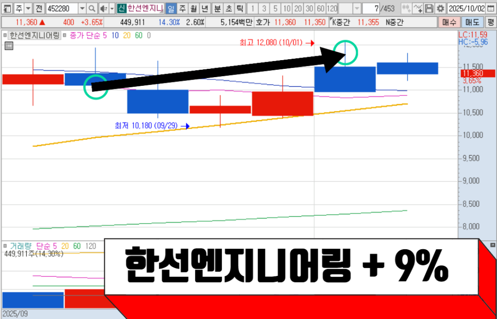Select the minute (분) chart tab
Viewport: 497px width, 319px height.
coord(217,9)
